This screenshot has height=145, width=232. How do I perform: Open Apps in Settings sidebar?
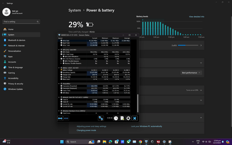pyautogui.click(x=21, y=57)
